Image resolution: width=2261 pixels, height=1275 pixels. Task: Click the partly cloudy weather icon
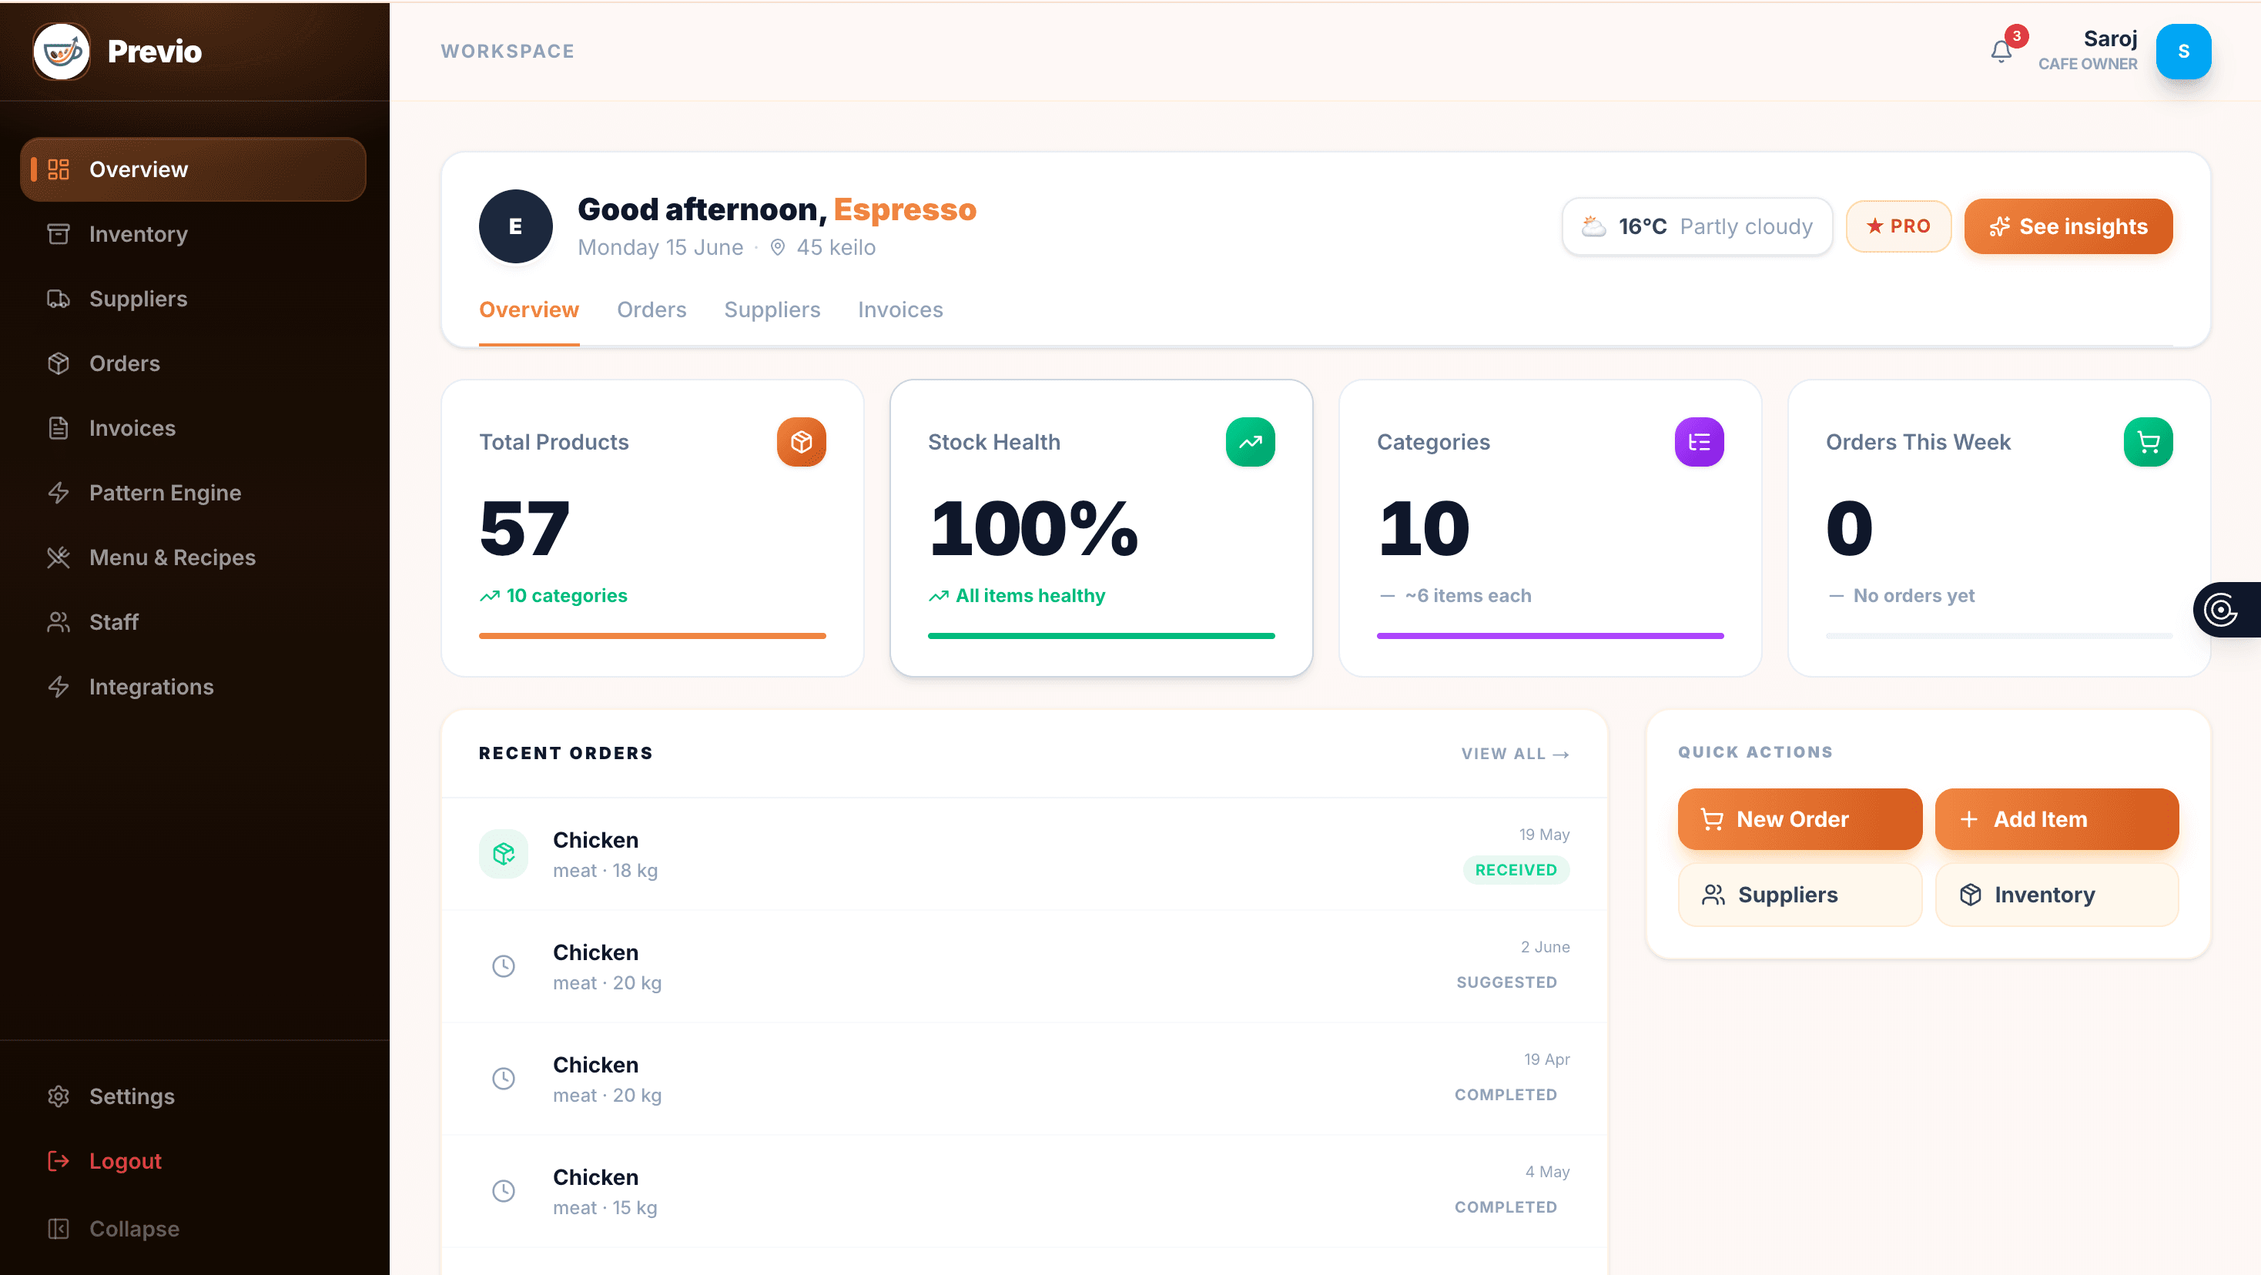pyautogui.click(x=1594, y=227)
